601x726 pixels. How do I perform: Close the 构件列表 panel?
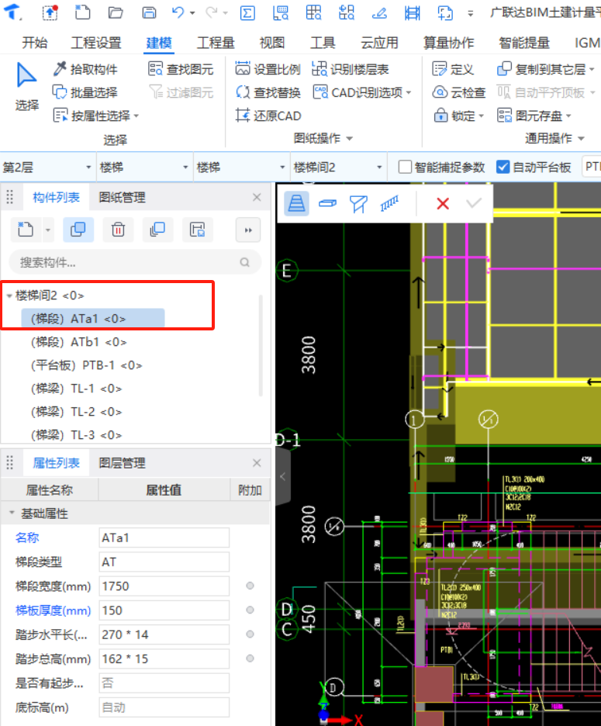(x=257, y=198)
